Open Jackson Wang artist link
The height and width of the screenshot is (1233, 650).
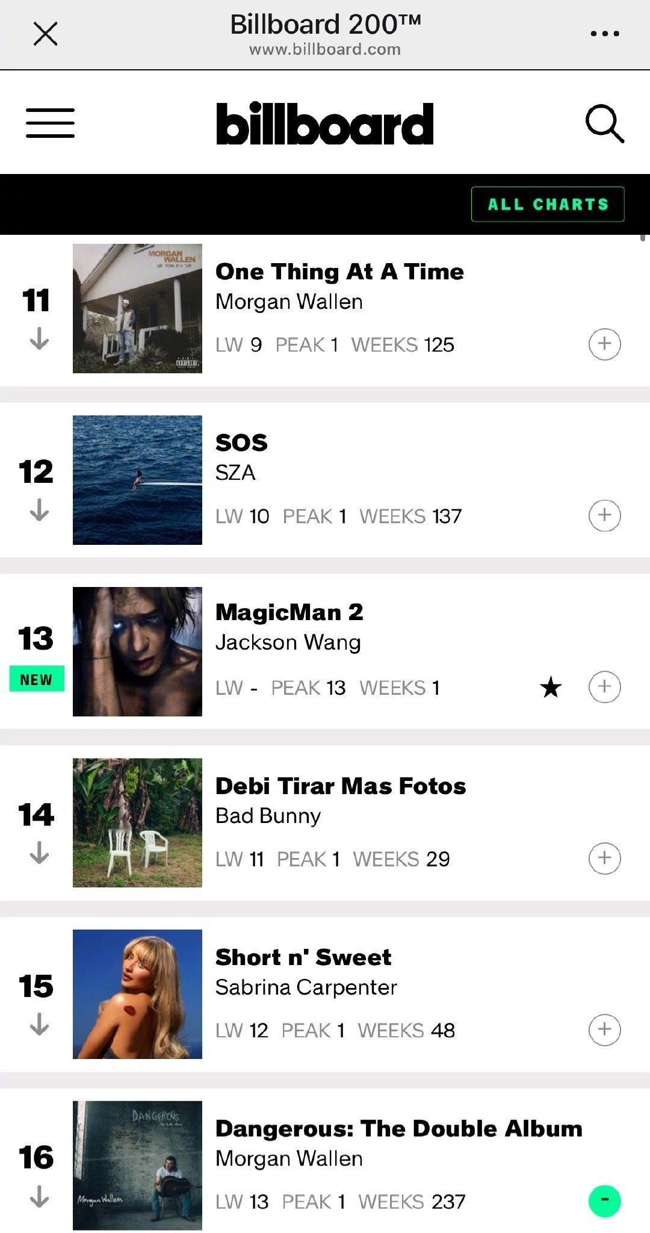point(288,642)
